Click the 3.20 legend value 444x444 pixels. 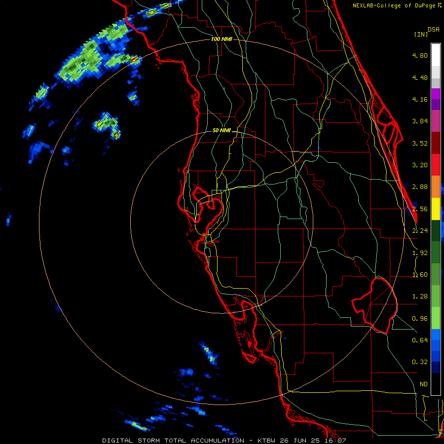tap(420, 165)
